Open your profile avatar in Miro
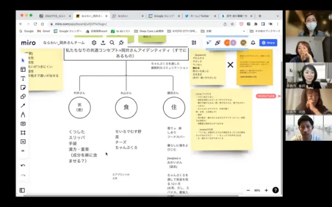Viewport: 332px width, 207px height. [x=243, y=43]
